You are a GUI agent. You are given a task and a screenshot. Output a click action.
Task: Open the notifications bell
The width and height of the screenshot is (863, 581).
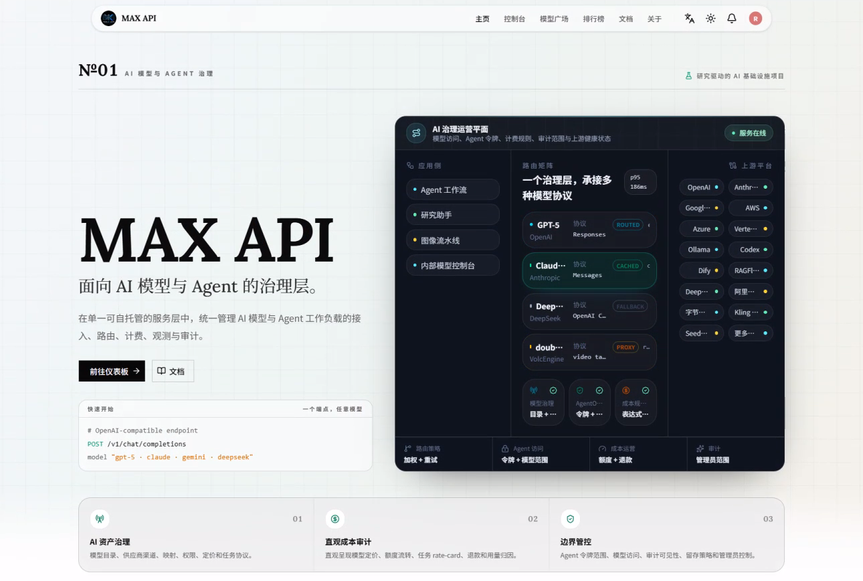pyautogui.click(x=732, y=19)
